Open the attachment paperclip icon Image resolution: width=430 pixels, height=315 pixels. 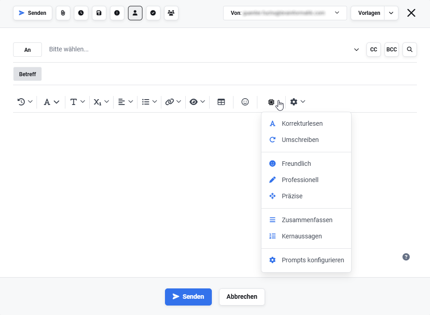click(63, 13)
